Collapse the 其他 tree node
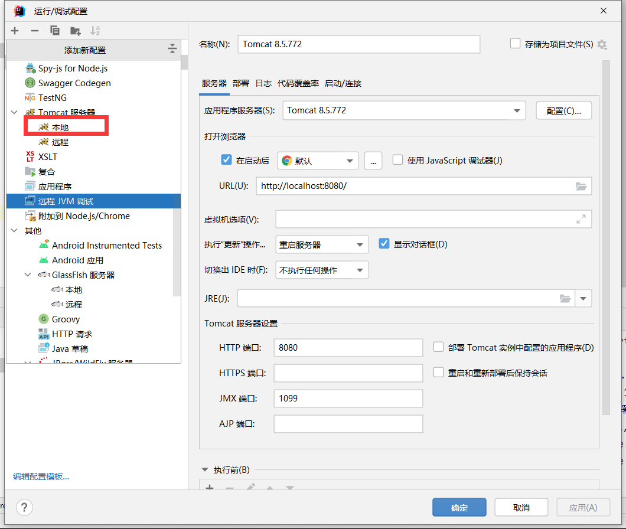This screenshot has height=529, width=626. tap(14, 230)
